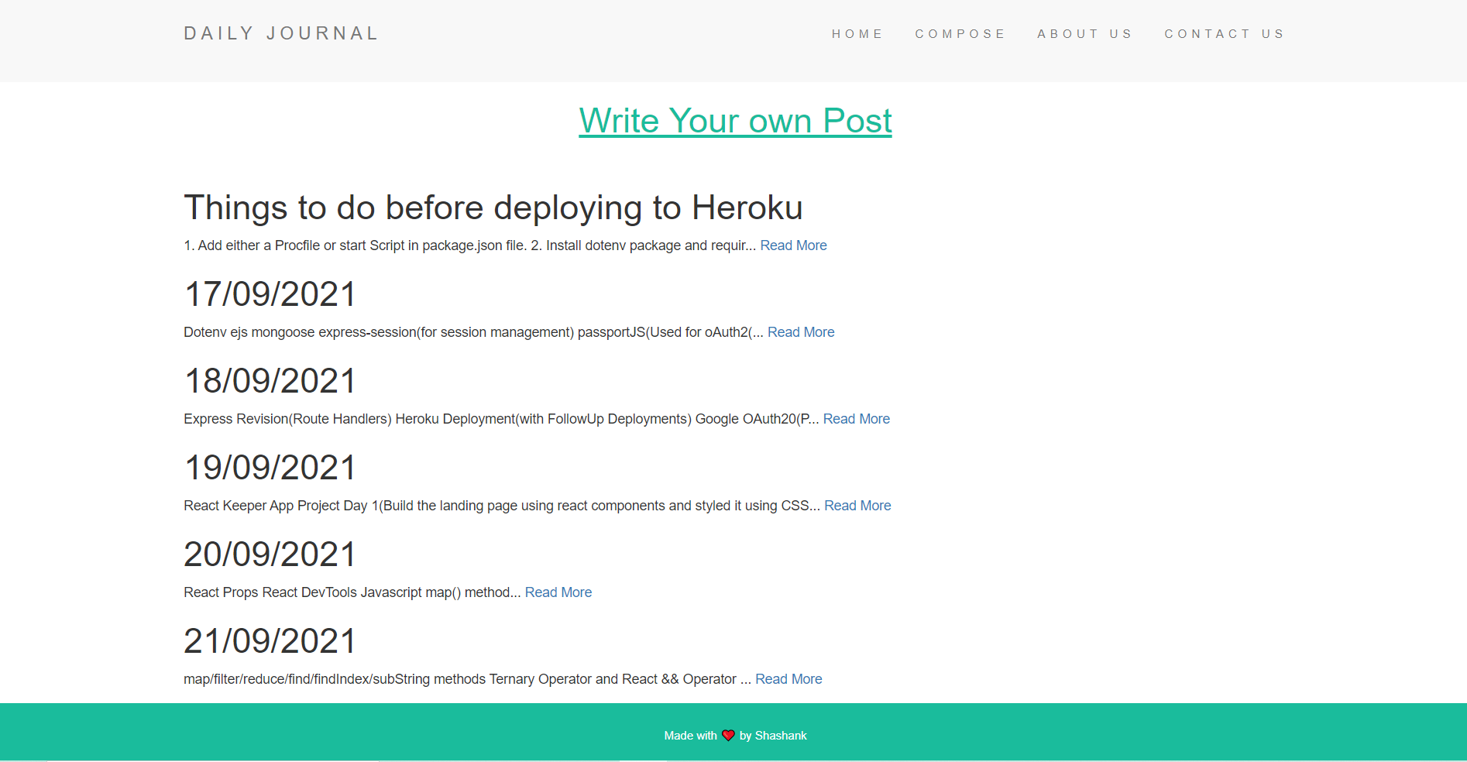Select the 20/09/2021 post heading
The image size is (1467, 762).
click(x=270, y=554)
